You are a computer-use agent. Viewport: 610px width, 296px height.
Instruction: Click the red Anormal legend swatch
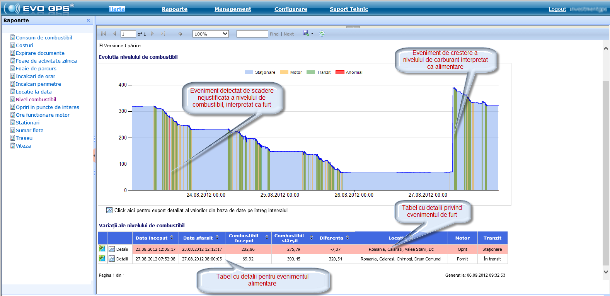coord(340,72)
